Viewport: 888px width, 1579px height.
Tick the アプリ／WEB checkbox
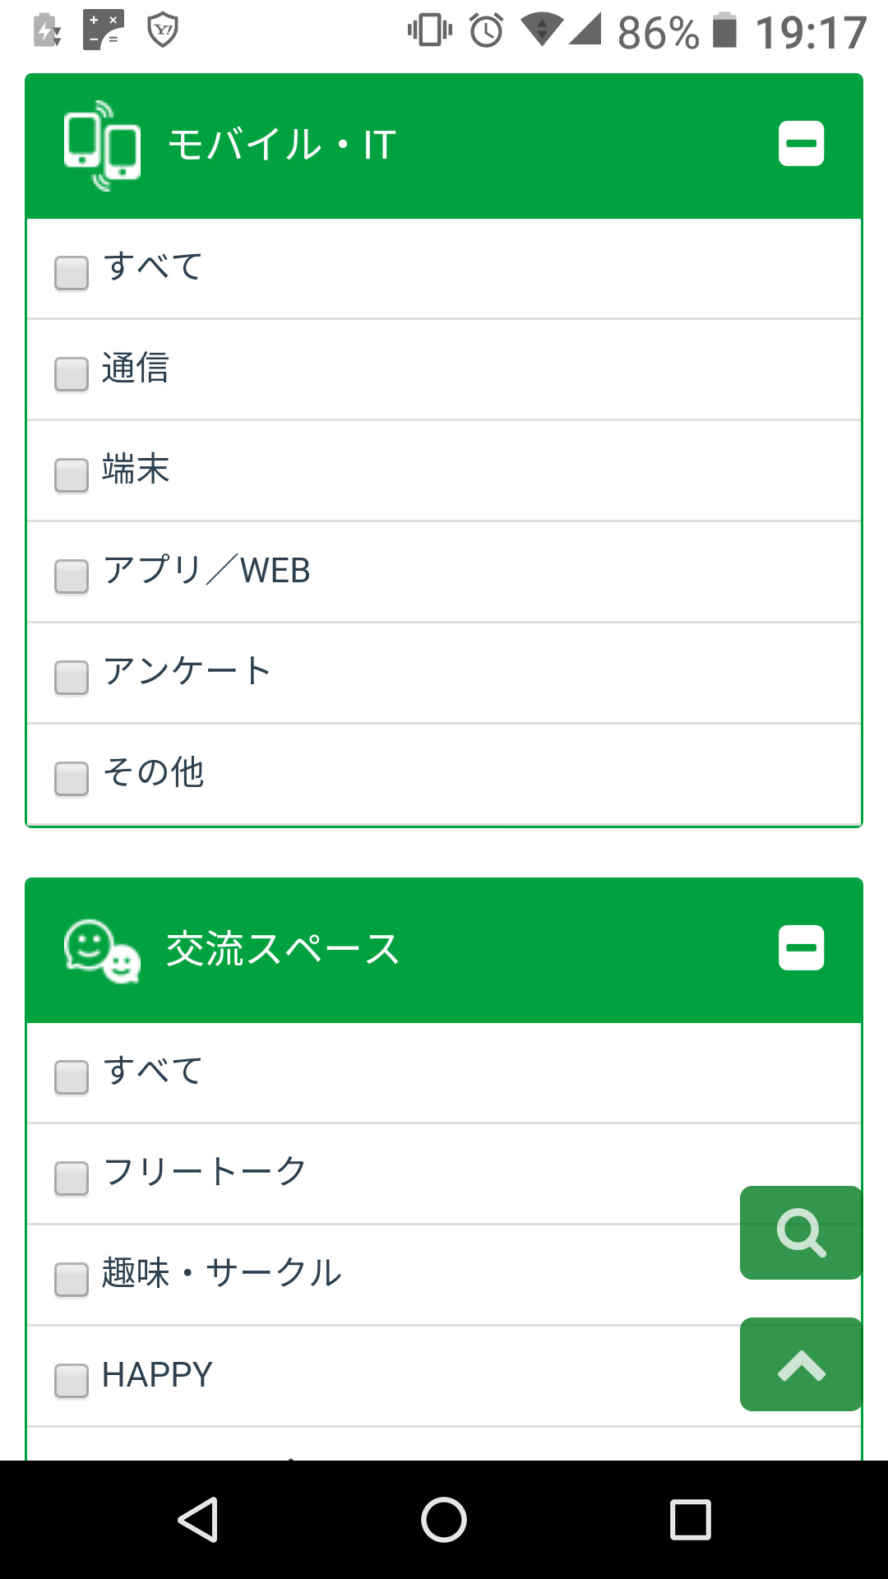point(72,576)
